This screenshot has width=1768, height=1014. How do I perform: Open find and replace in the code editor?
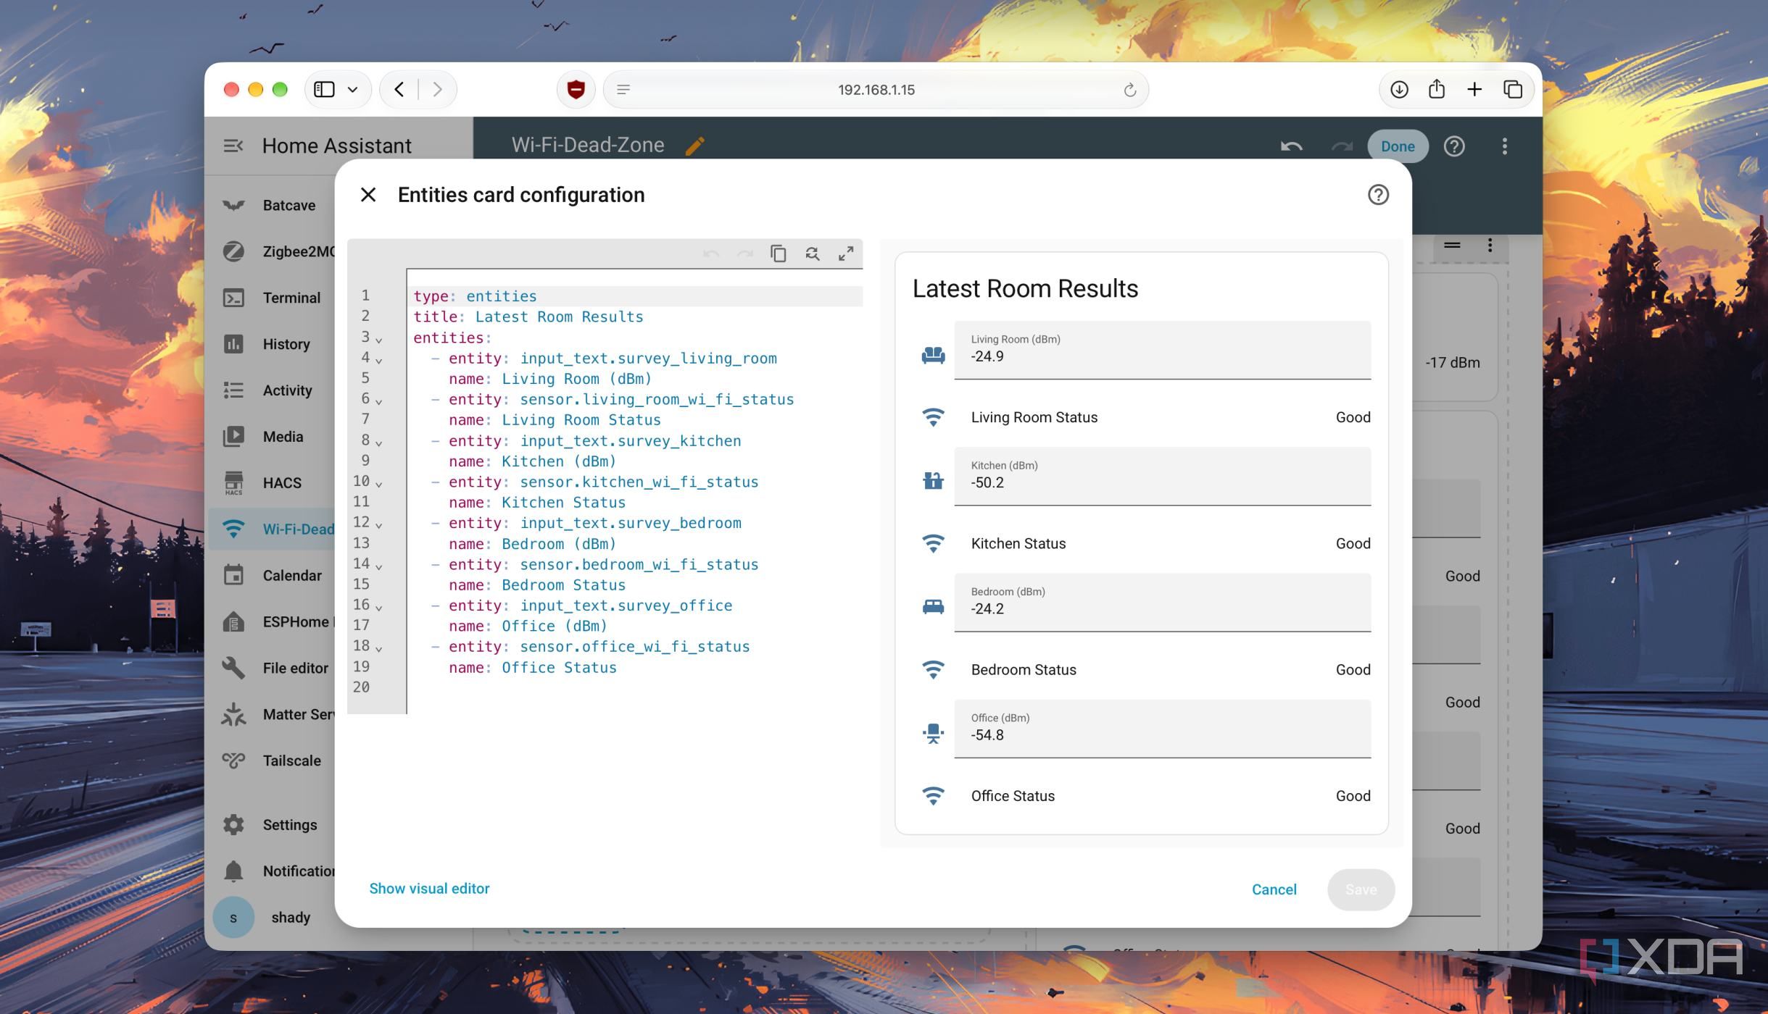tap(812, 253)
